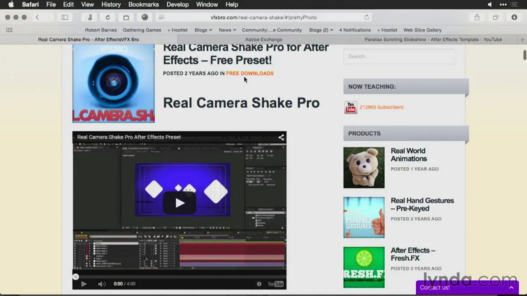Click the small play button in video controls
Viewport: 527px width, 296px height.
coord(84,284)
